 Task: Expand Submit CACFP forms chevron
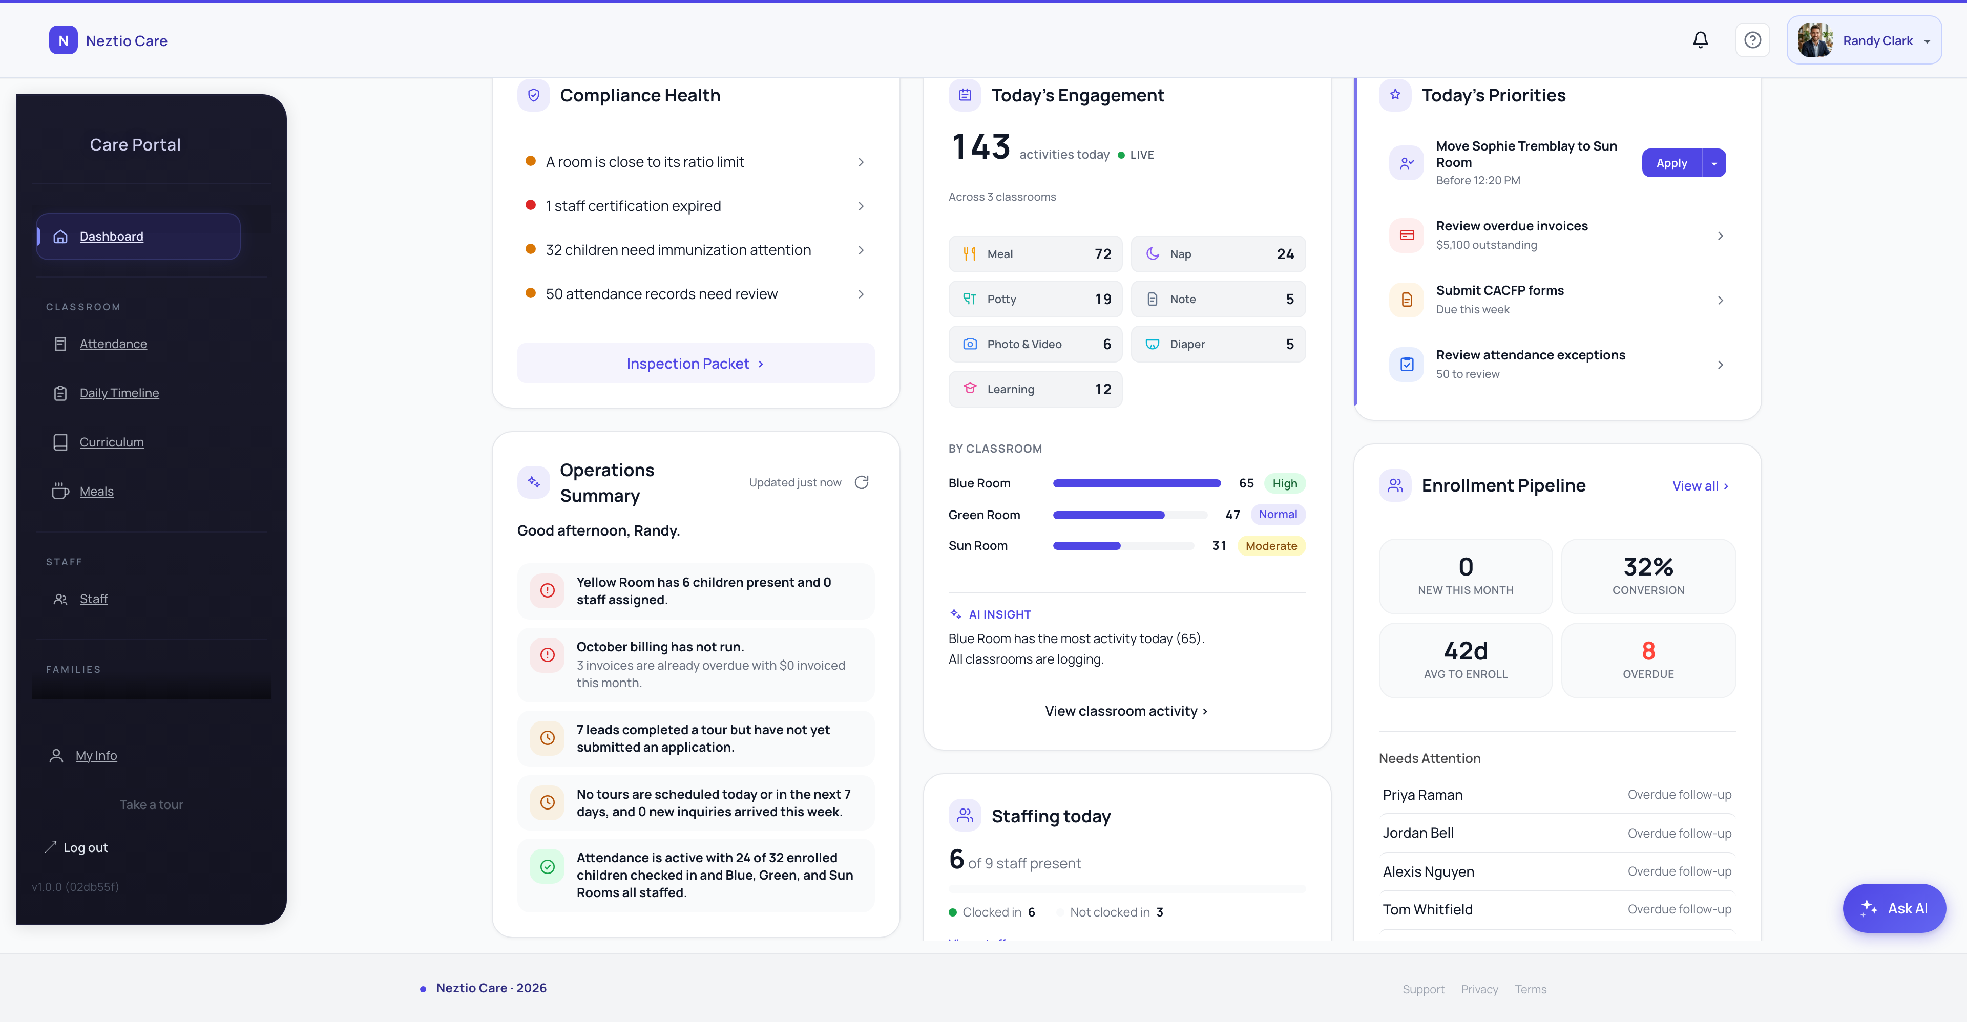(1721, 301)
